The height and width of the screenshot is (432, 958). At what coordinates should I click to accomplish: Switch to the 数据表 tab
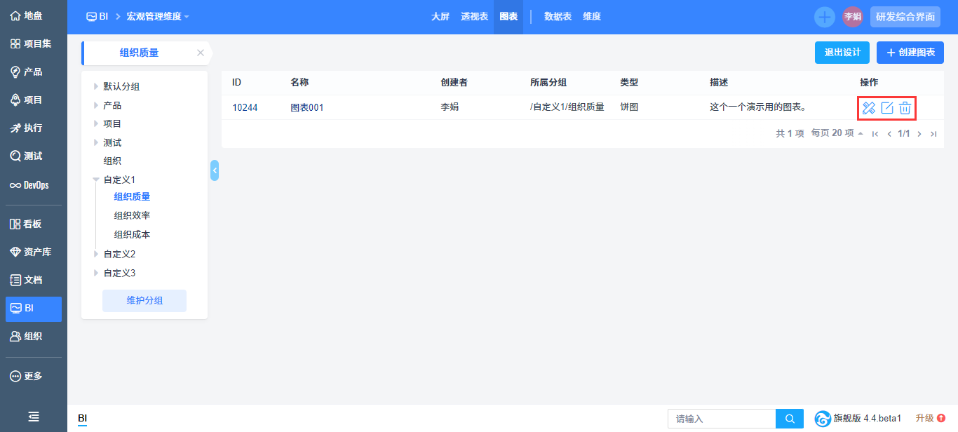click(558, 17)
